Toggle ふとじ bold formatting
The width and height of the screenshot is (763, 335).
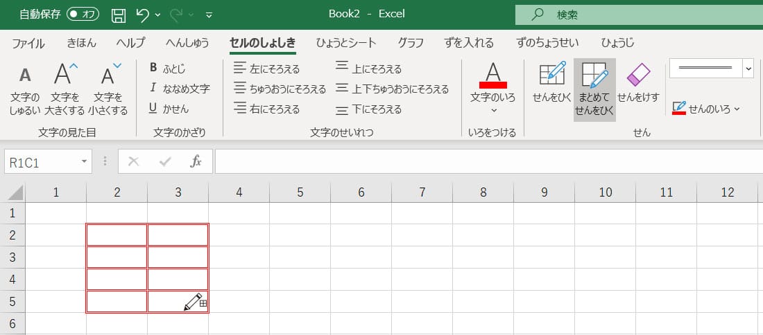point(167,69)
